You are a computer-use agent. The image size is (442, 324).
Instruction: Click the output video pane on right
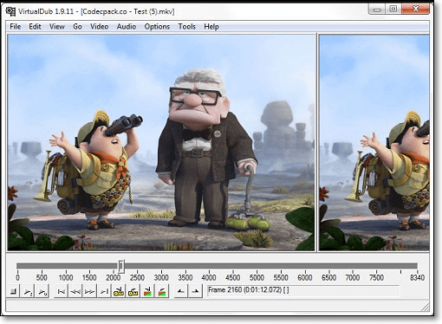click(374, 143)
